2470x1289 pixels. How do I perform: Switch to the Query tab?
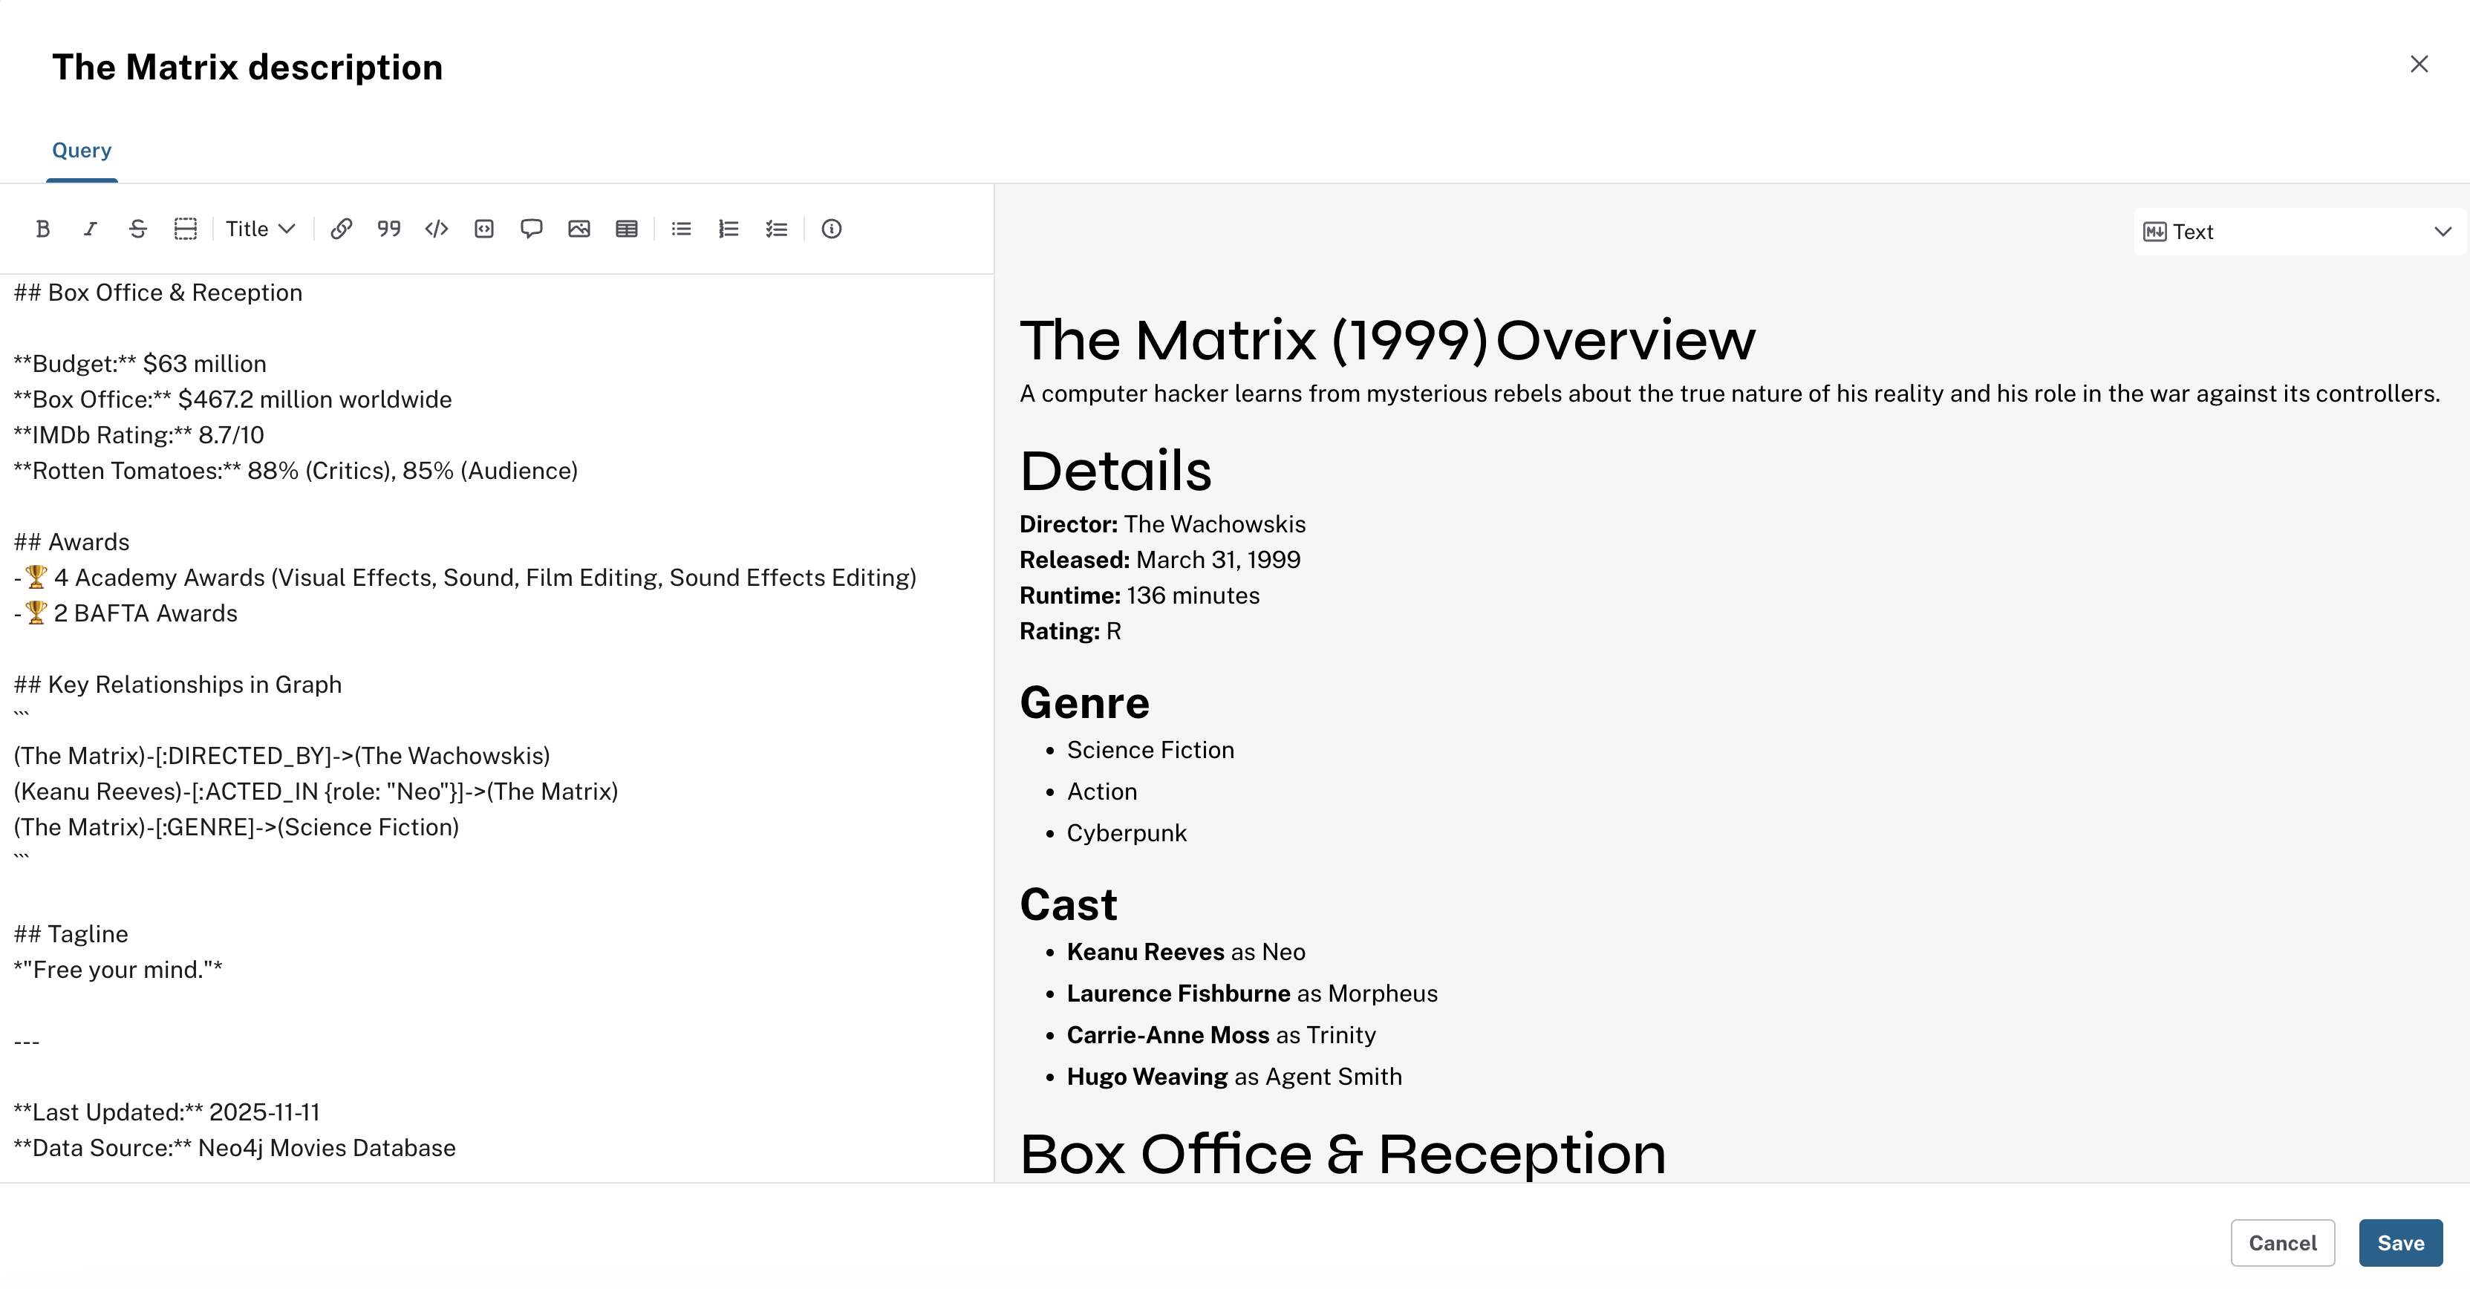tap(82, 151)
